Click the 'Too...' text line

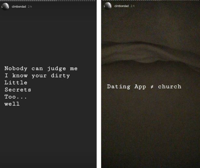pyautogui.click(x=16, y=97)
